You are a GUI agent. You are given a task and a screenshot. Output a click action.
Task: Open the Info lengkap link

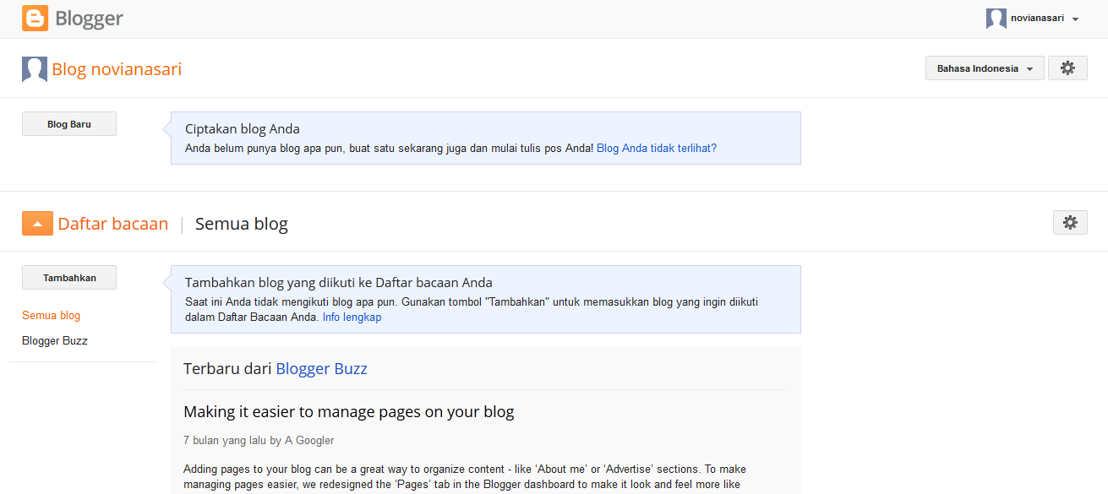coord(352,318)
